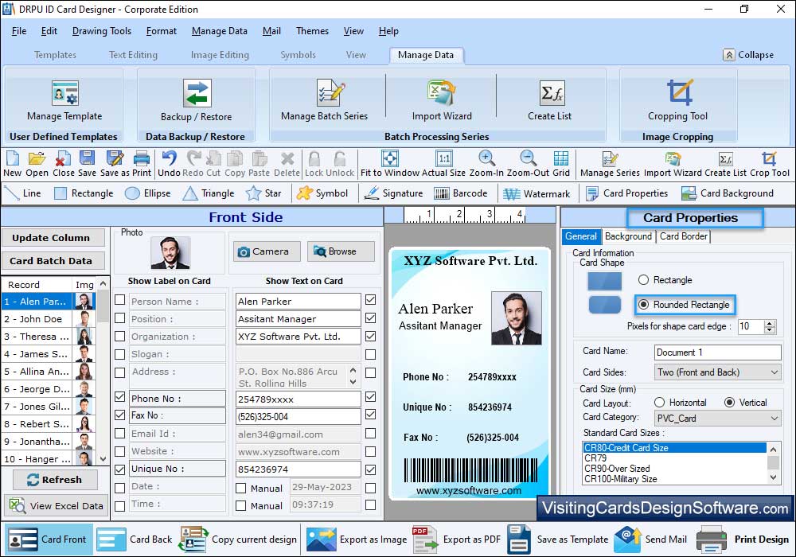
Task: Open the Themes menu
Action: 312,31
